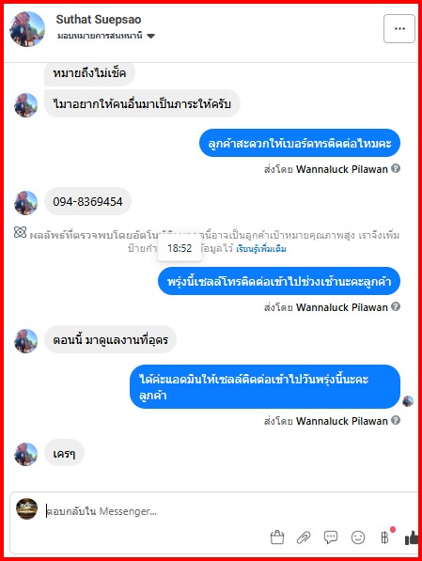Click the seen-by avatar beside last sent message
Image resolution: width=422 pixels, height=561 pixels.
[x=408, y=401]
